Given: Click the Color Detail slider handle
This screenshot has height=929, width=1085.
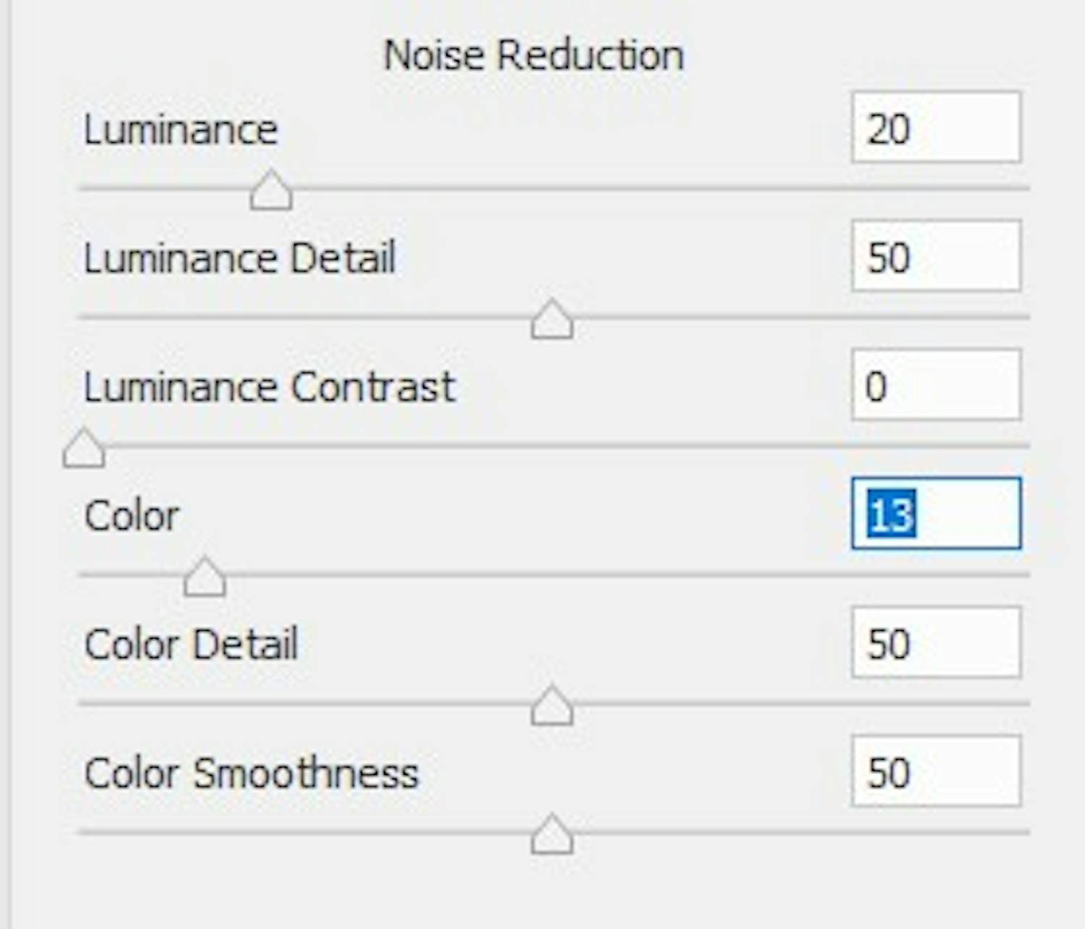Looking at the screenshot, I should (551, 704).
